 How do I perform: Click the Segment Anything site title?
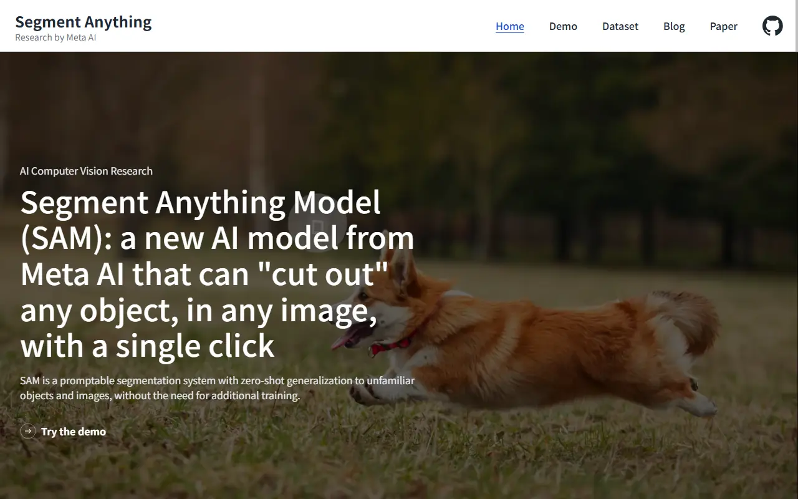tap(84, 22)
